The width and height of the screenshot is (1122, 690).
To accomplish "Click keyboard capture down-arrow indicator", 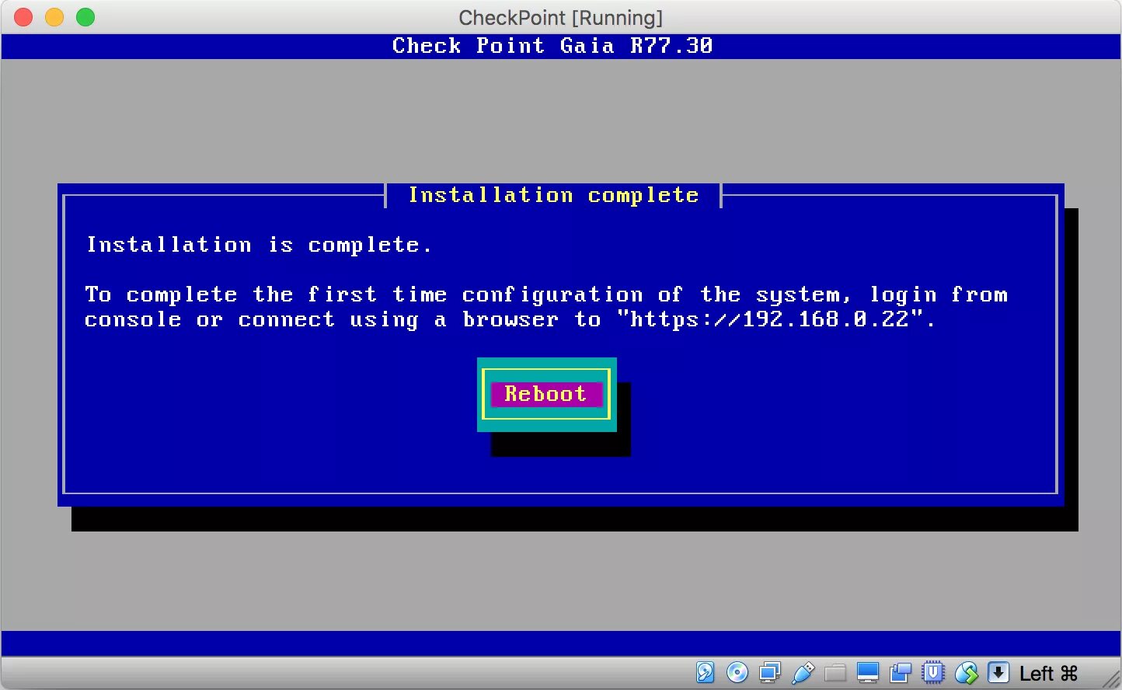I will point(998,672).
